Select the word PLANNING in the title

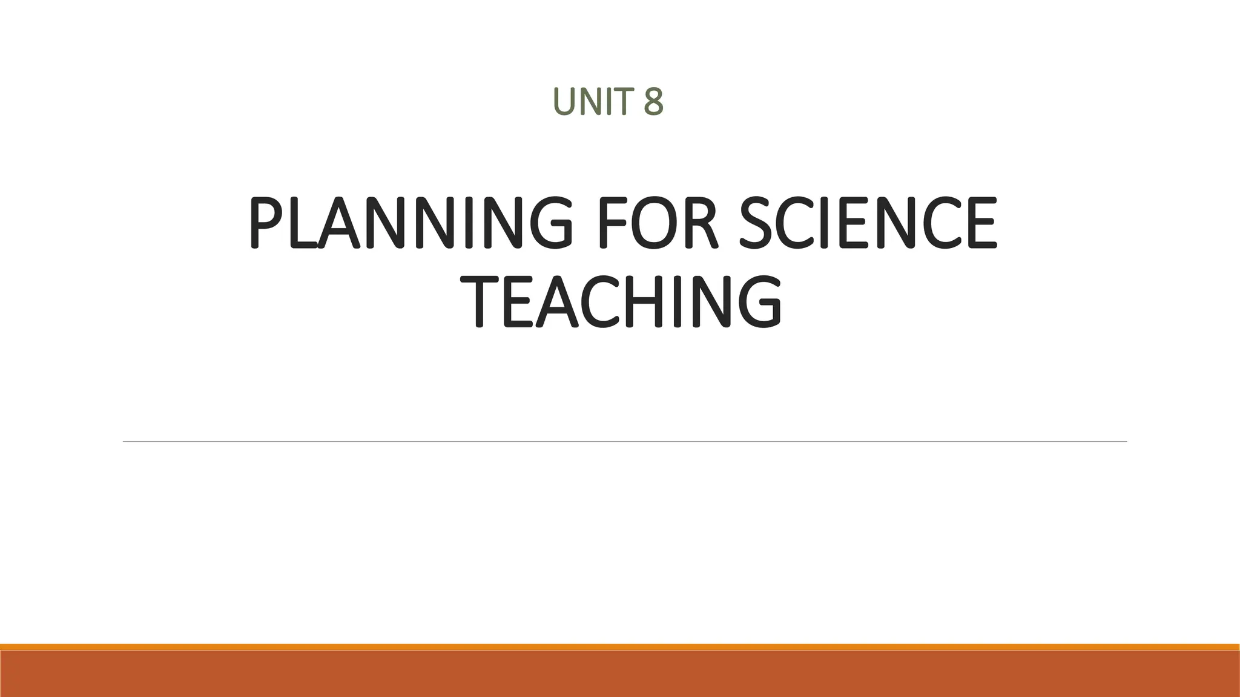coord(410,223)
